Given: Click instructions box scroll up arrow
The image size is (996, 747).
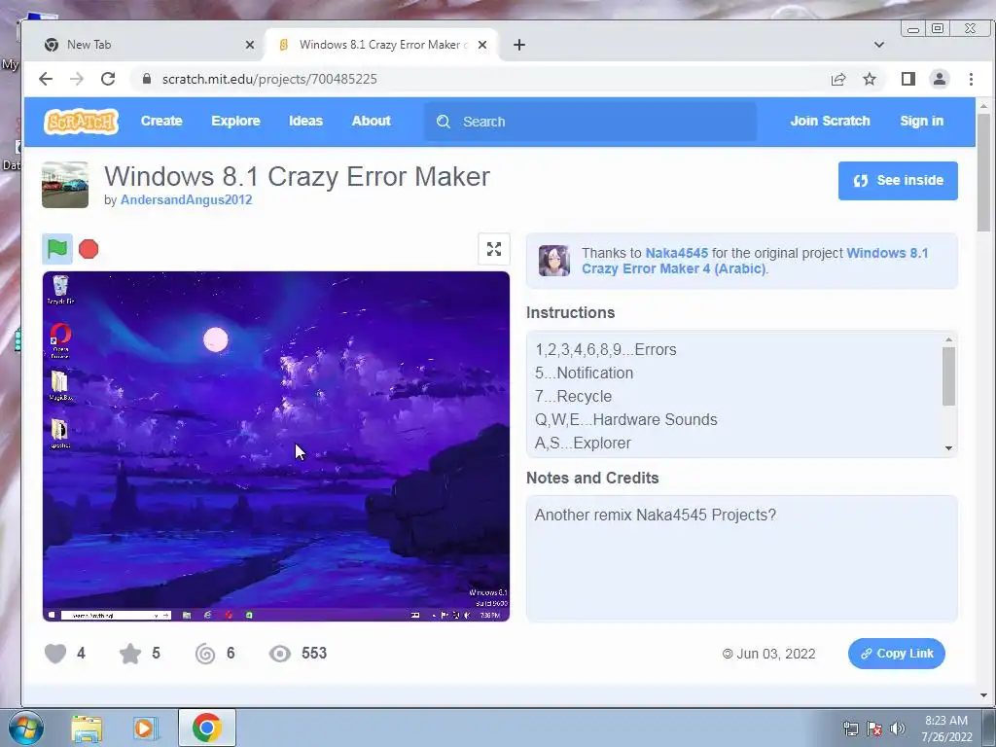Looking at the screenshot, I should [x=948, y=339].
